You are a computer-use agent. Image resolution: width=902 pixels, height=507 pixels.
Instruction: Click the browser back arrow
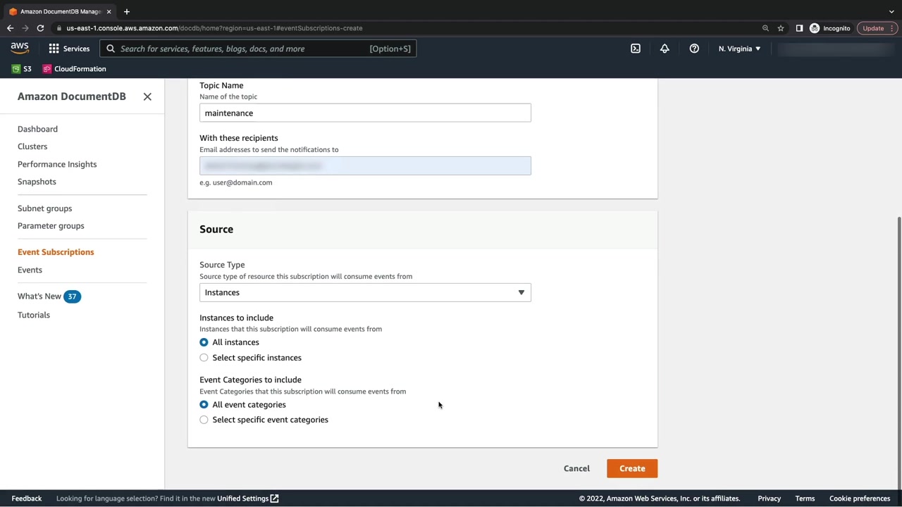[x=10, y=28]
